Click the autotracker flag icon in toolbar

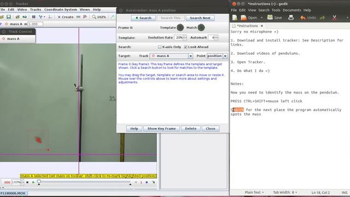tap(85, 17)
